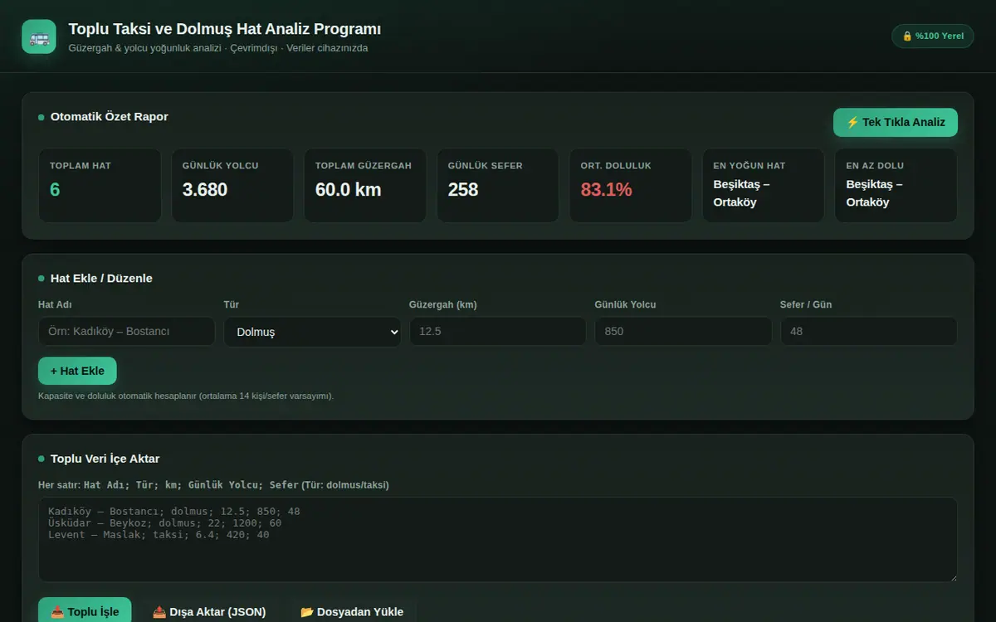This screenshot has height=622, width=996.
Task: Focus the Güzergah (km) field
Action: pyautogui.click(x=498, y=331)
